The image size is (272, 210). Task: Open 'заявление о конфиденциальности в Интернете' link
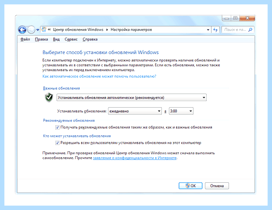pos(135,158)
